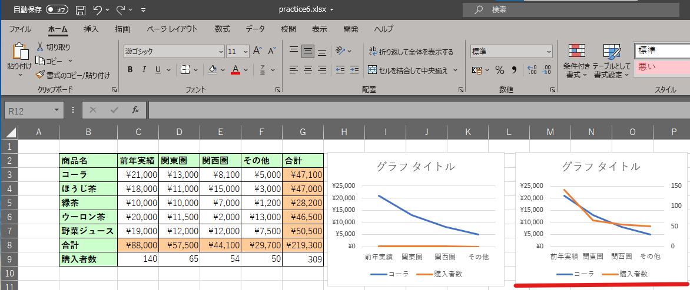Viewport: 690px width, 290px height.
Task: Open the 配置 group dialog launcher
Action: [x=461, y=90]
